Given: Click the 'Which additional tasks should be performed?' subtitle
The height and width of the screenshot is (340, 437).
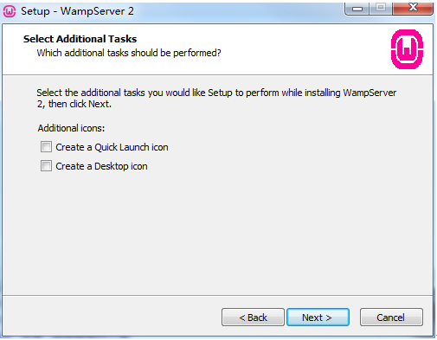Looking at the screenshot, I should (129, 53).
